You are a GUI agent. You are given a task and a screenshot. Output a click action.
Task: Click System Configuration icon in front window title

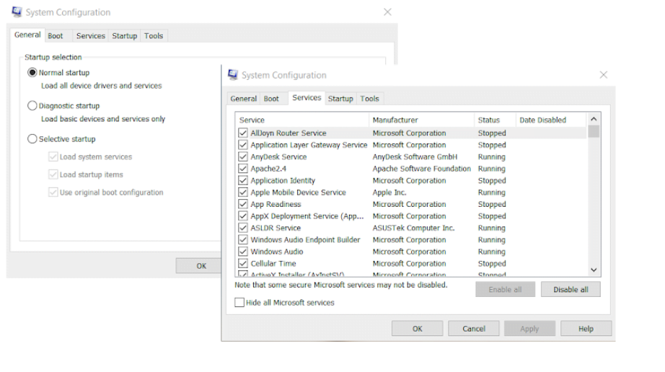(232, 75)
